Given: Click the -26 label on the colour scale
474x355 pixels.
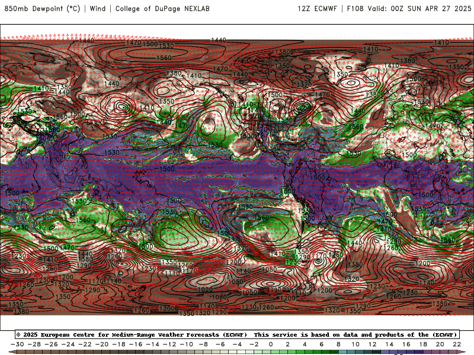Looking at the screenshot, I should (51, 344).
